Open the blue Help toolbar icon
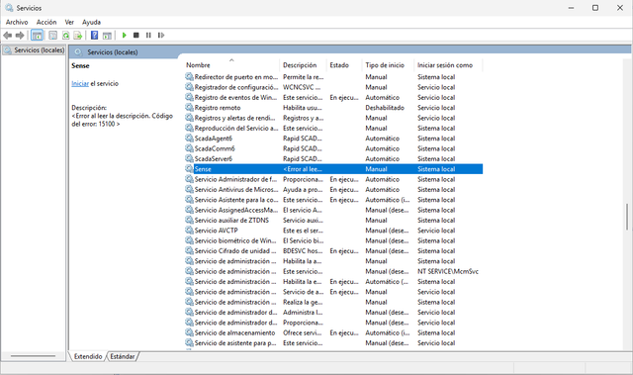This screenshot has height=375, width=633. coord(95,36)
